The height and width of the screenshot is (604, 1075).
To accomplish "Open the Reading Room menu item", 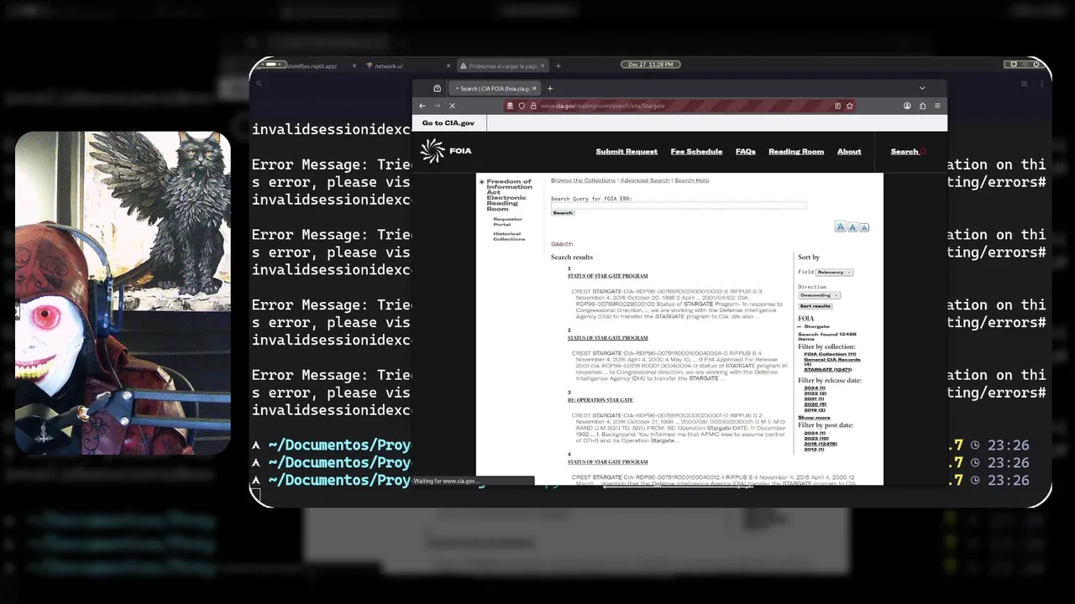I will tap(796, 152).
